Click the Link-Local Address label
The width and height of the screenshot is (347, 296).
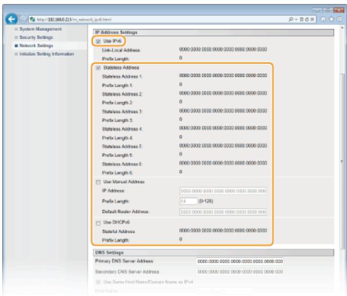(121, 50)
